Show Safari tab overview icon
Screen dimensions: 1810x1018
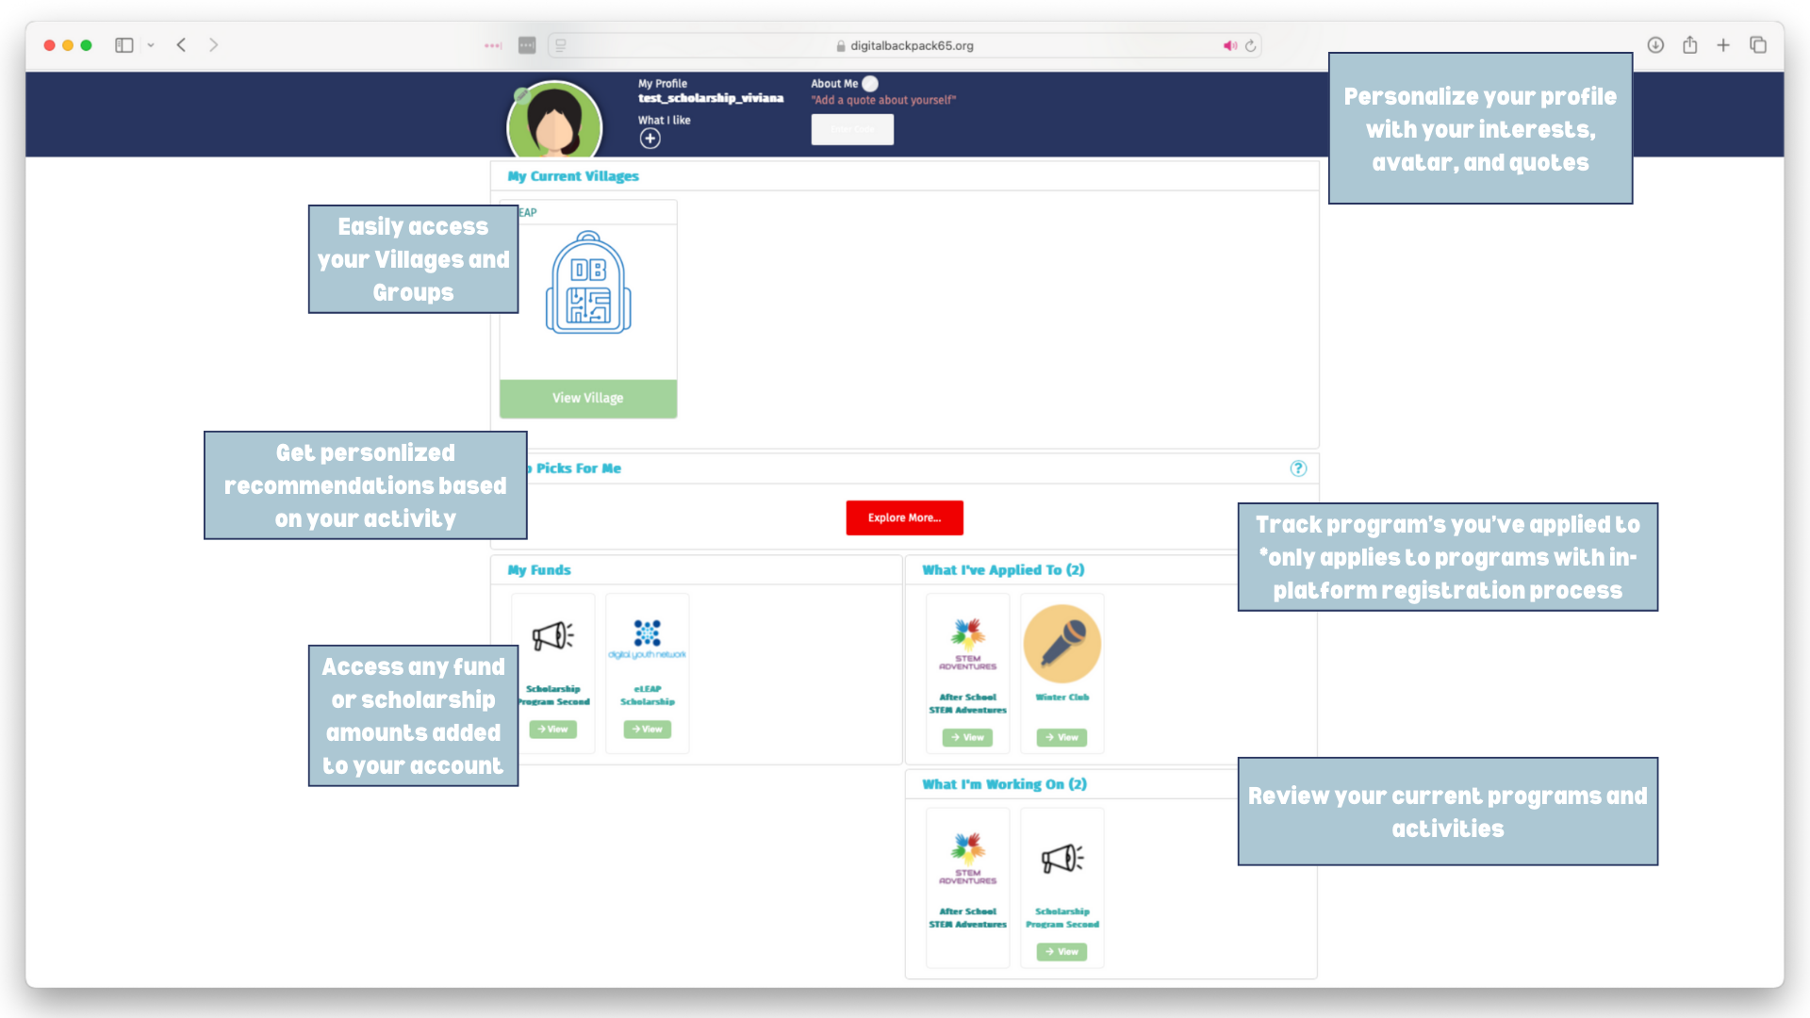pos(1758,45)
